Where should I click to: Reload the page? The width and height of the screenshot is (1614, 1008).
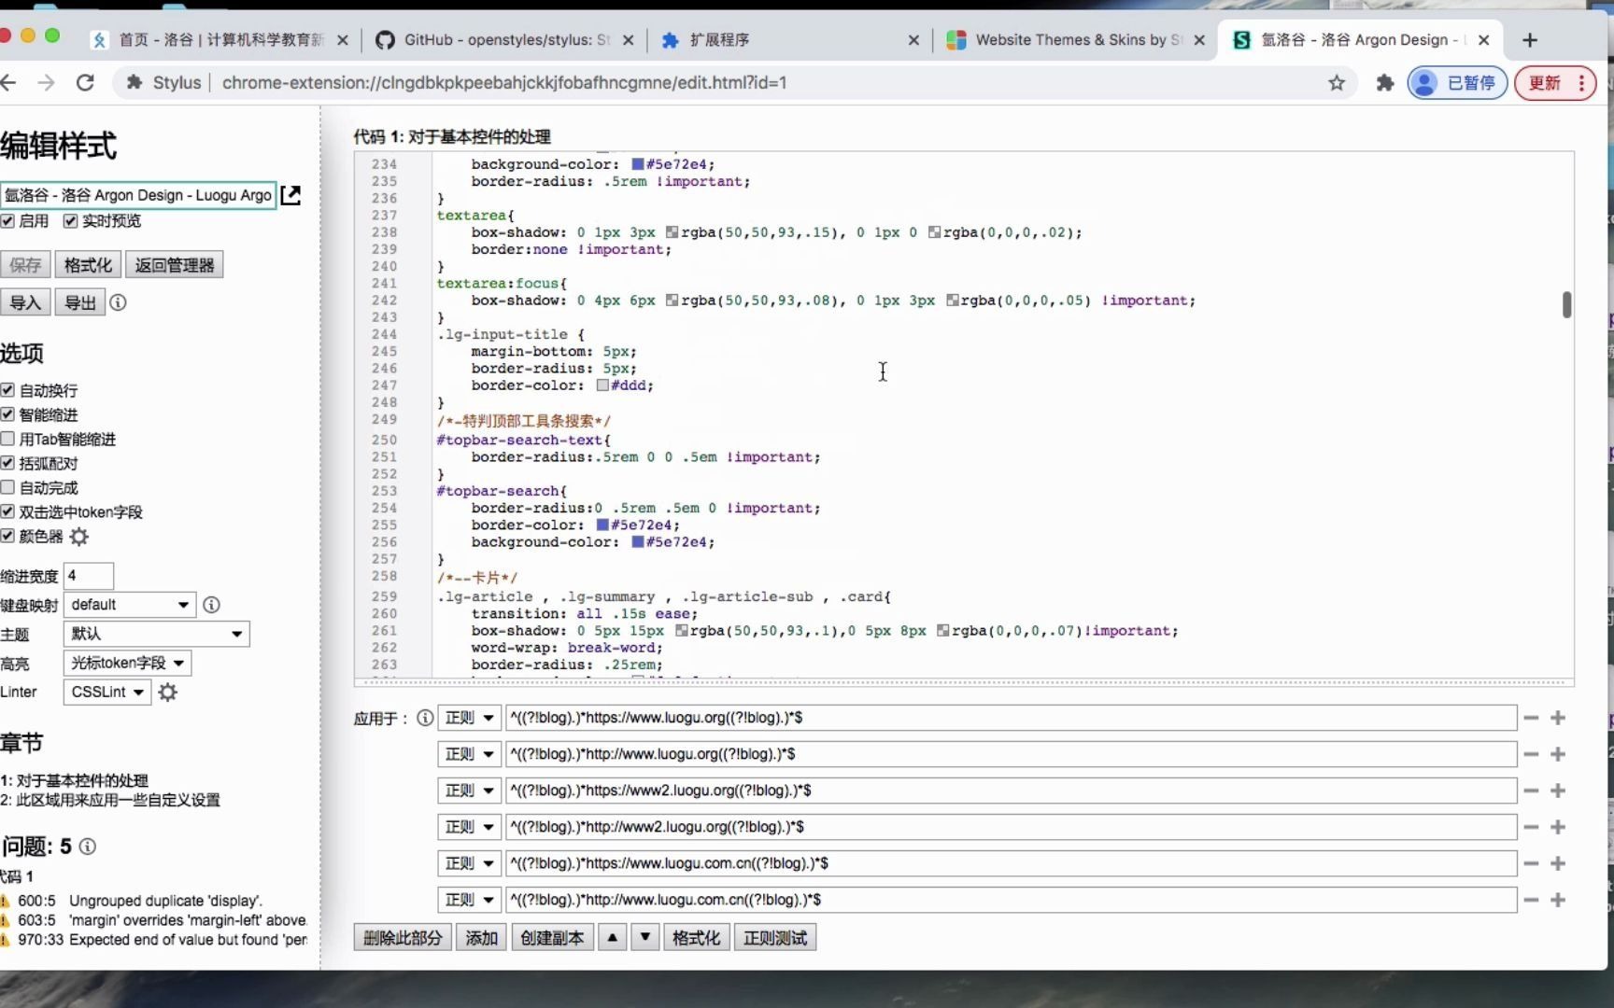tap(85, 82)
